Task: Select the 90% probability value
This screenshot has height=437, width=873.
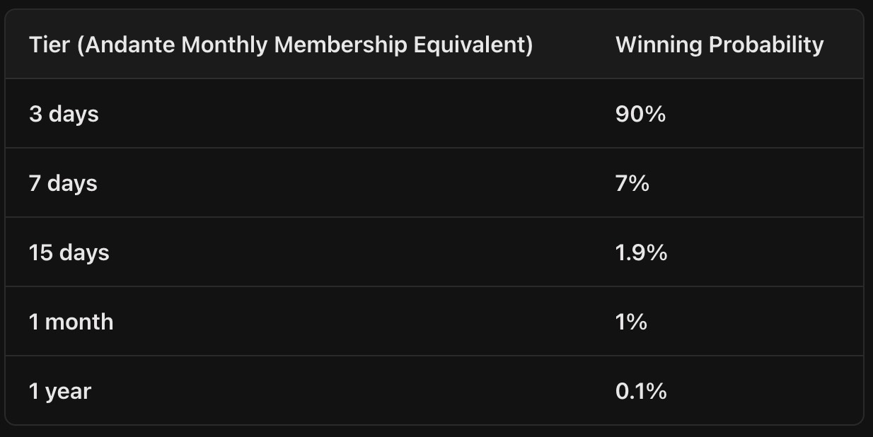Action: point(640,114)
